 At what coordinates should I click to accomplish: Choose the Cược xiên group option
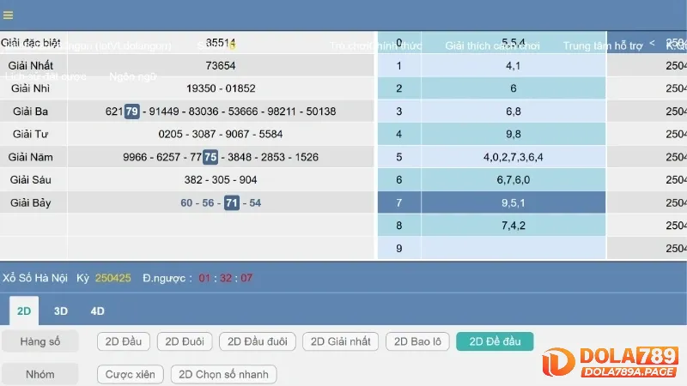(130, 374)
